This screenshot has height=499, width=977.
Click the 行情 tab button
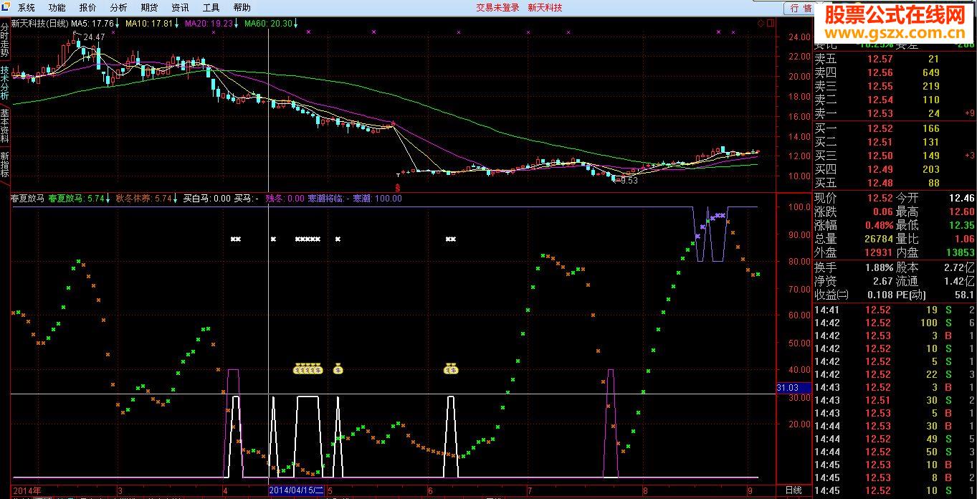801,8
